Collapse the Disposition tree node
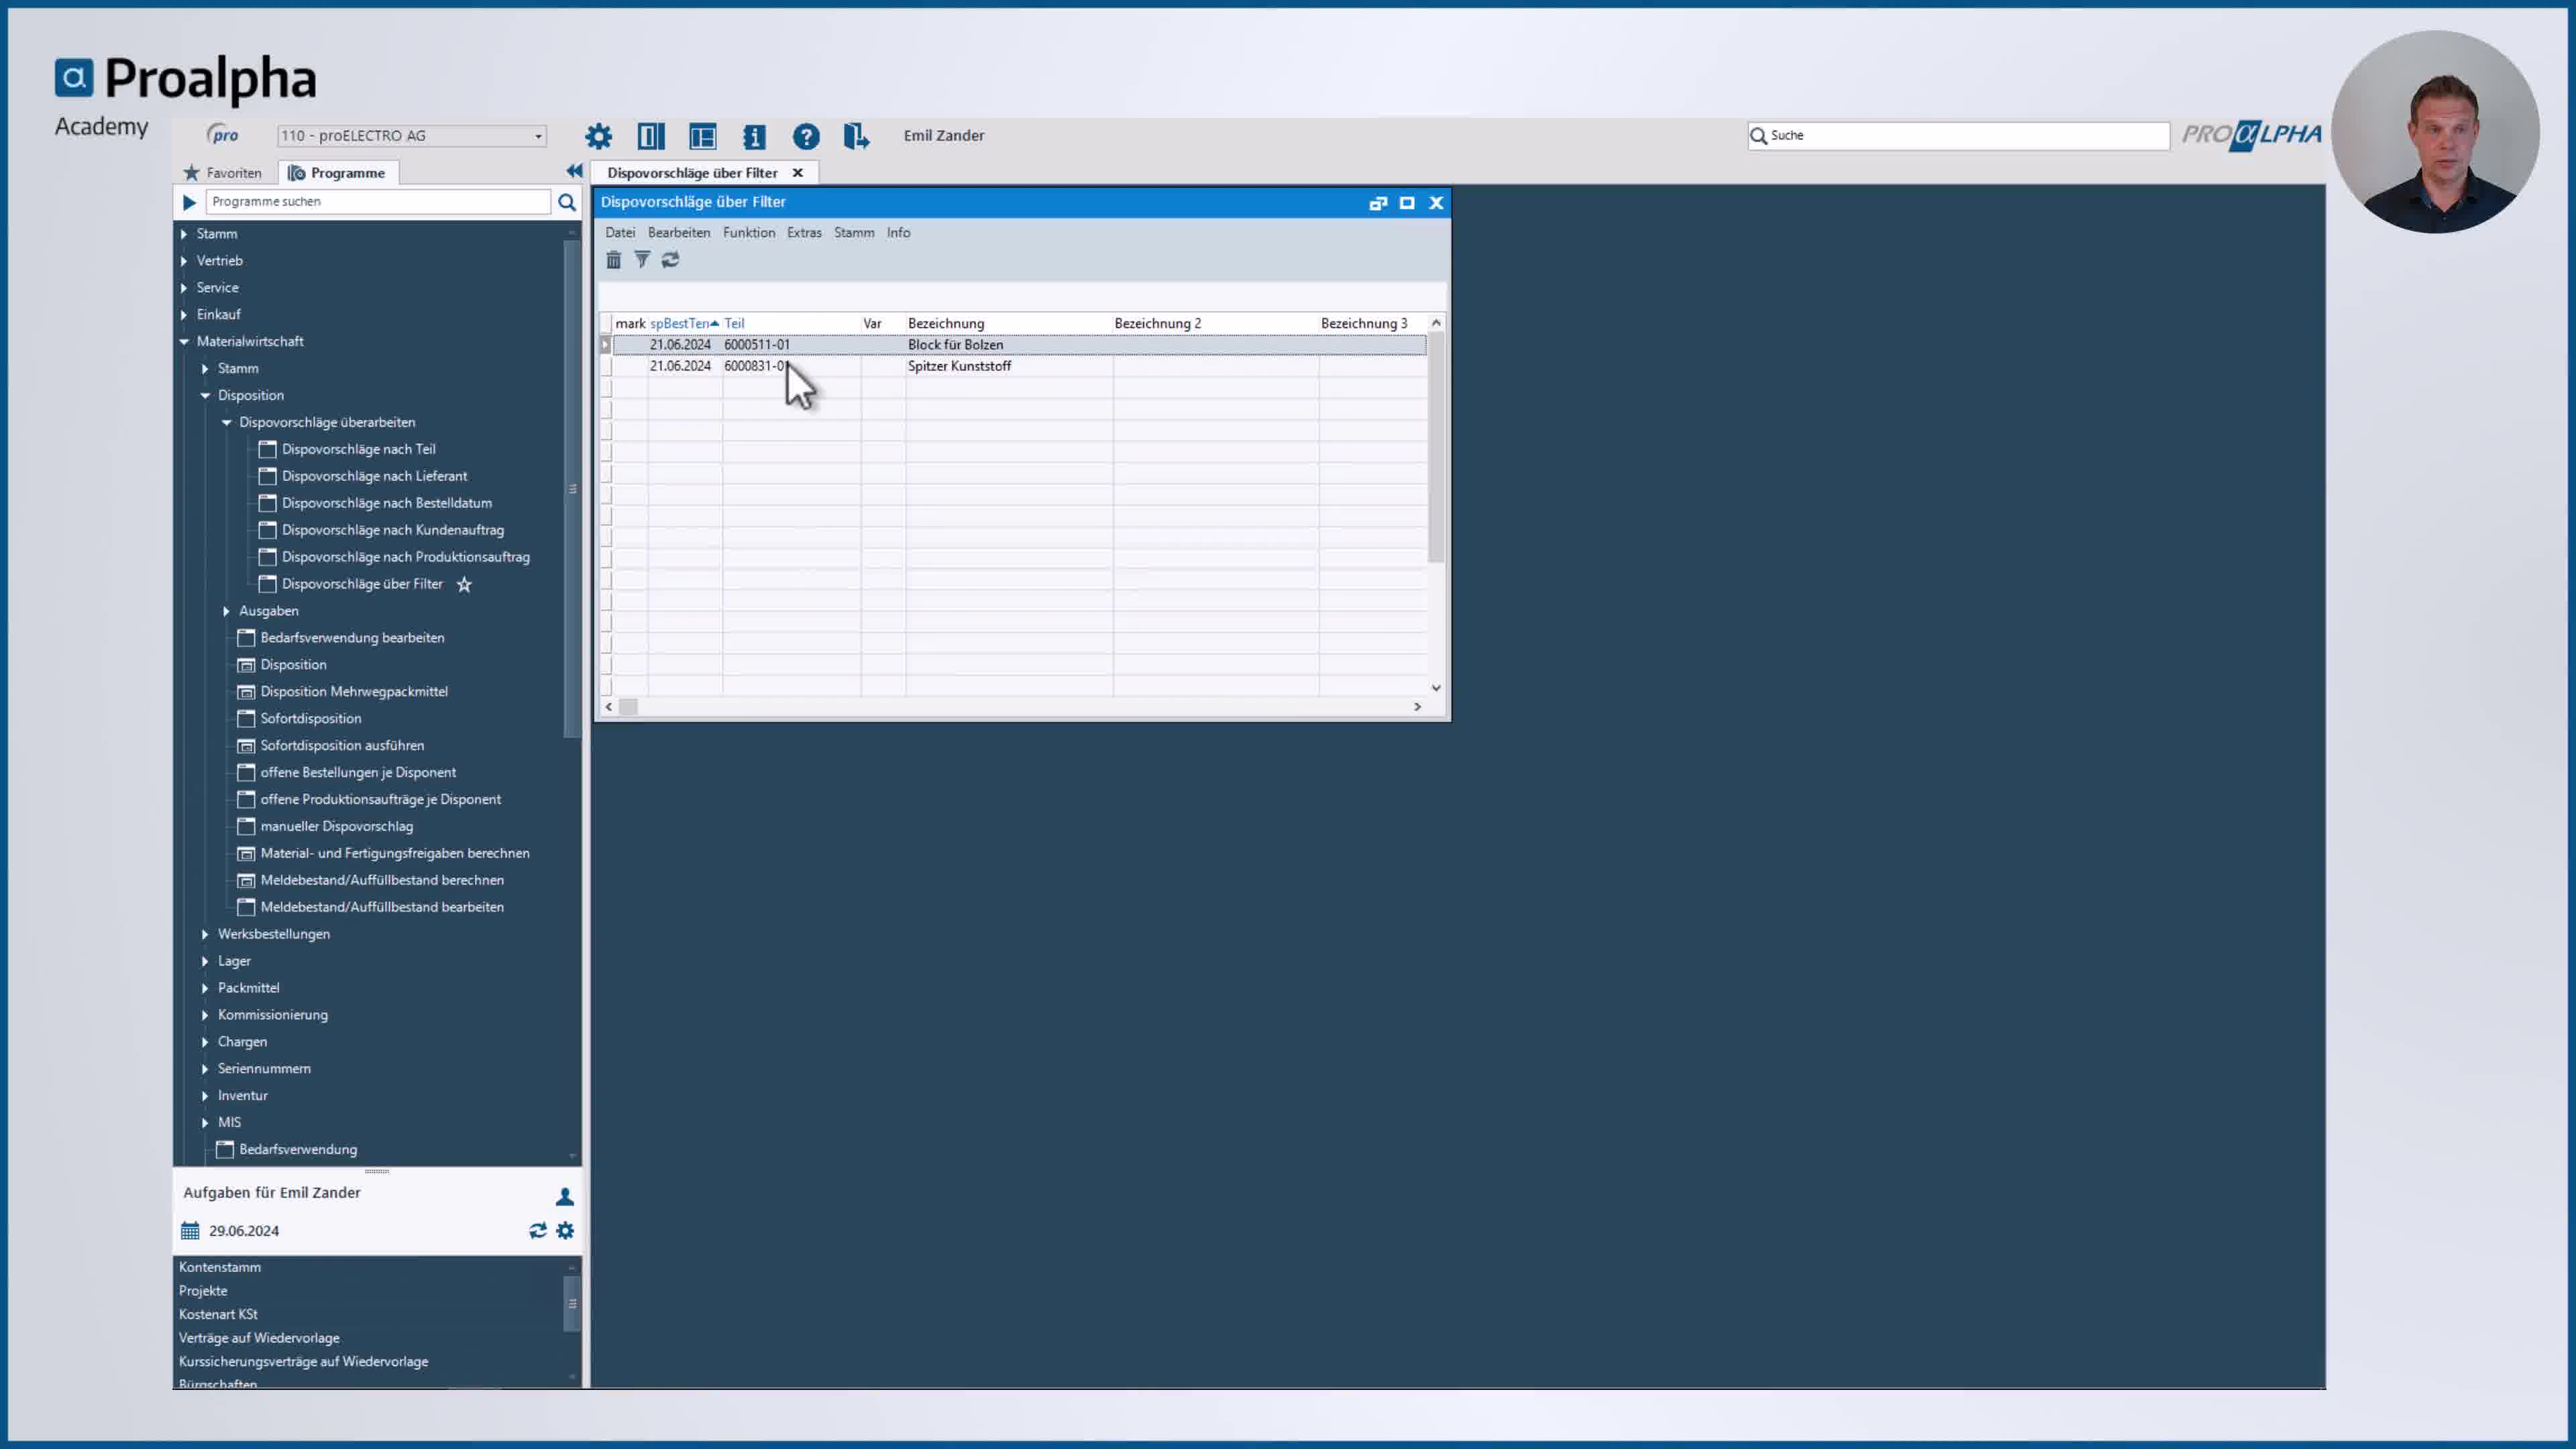This screenshot has width=2576, height=1449. pos(205,396)
